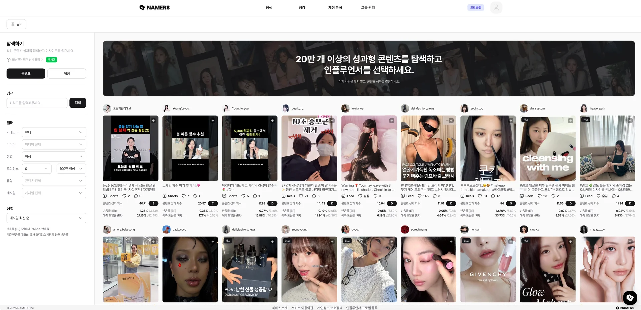Open 인플루언서 프로필 등록 footer link

pyautogui.click(x=362, y=308)
